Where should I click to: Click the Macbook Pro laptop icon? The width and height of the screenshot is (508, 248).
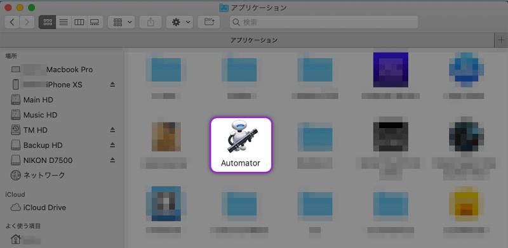[15, 70]
